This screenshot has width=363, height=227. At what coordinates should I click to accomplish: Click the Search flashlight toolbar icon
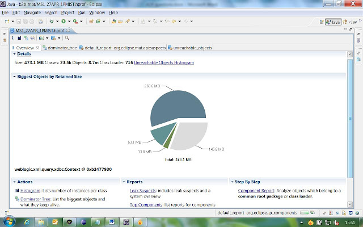point(127,22)
